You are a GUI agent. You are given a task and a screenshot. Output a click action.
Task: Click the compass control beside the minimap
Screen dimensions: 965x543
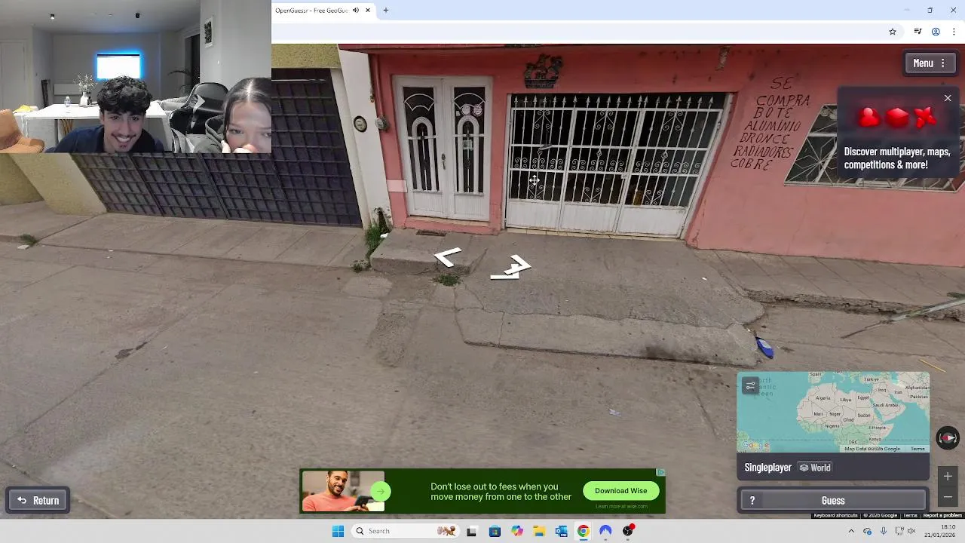[x=948, y=438]
